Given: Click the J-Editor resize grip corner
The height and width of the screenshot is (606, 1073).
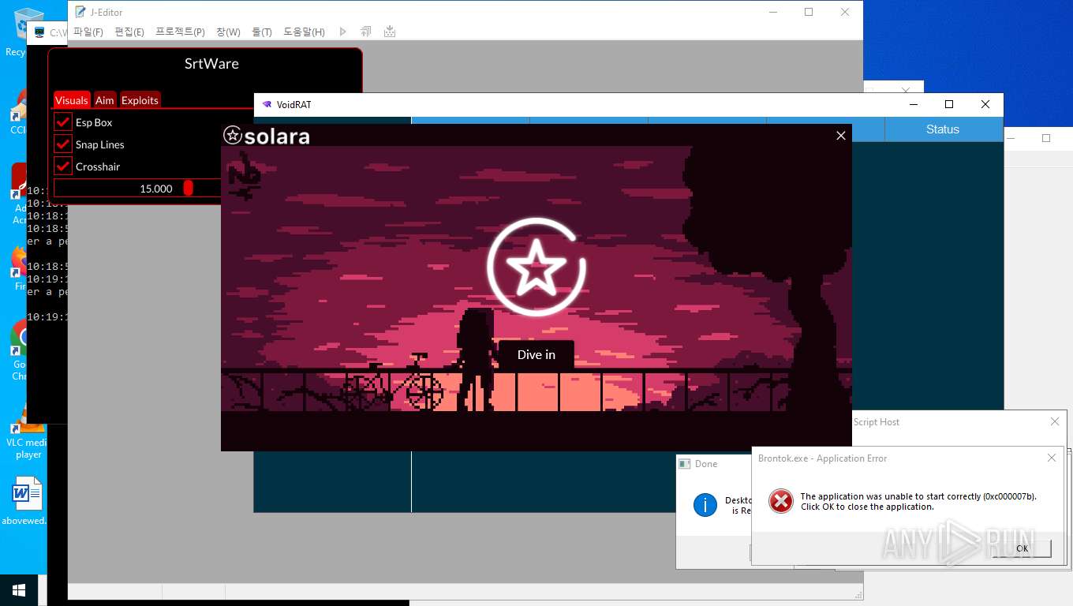Looking at the screenshot, I should 858,595.
